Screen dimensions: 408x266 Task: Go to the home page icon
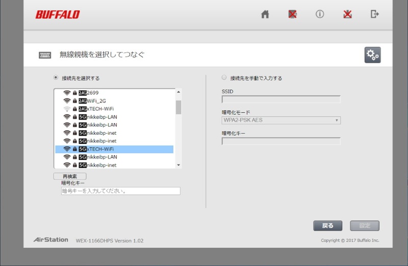265,14
